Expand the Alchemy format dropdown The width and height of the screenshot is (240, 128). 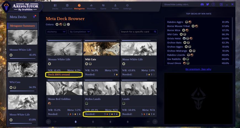(56, 32)
